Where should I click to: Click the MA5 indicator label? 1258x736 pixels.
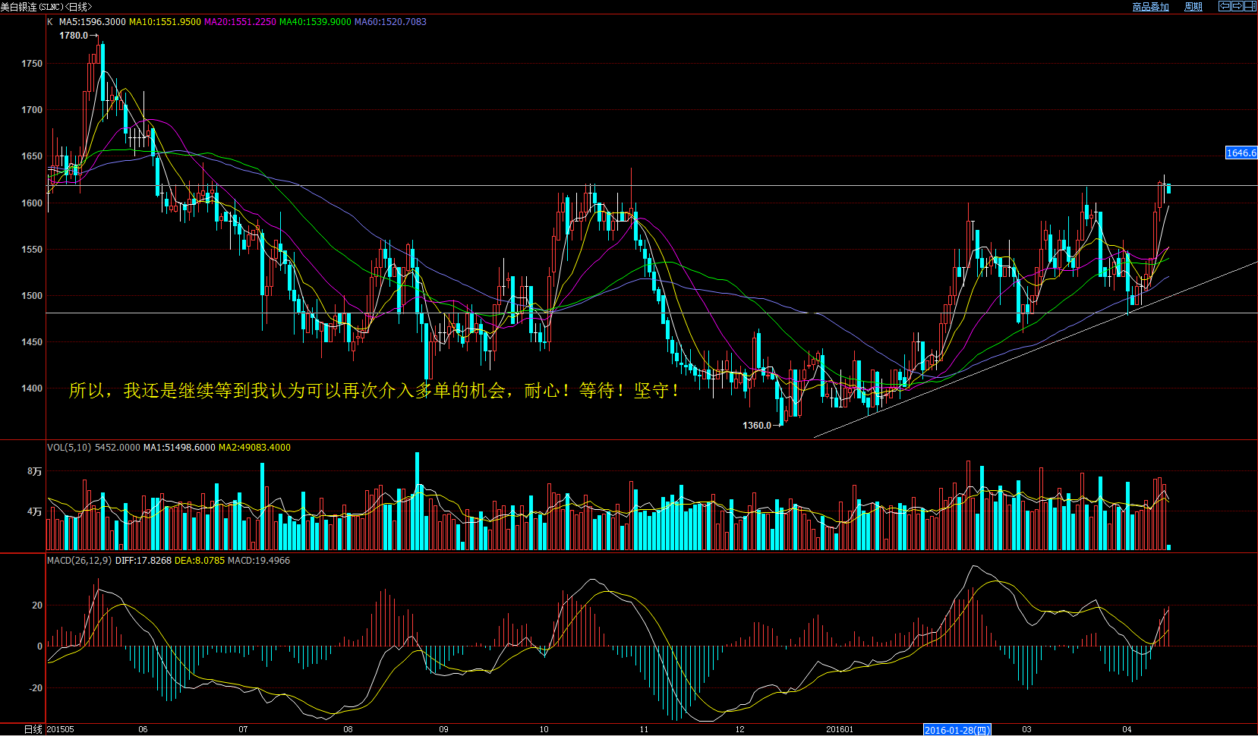(x=92, y=22)
